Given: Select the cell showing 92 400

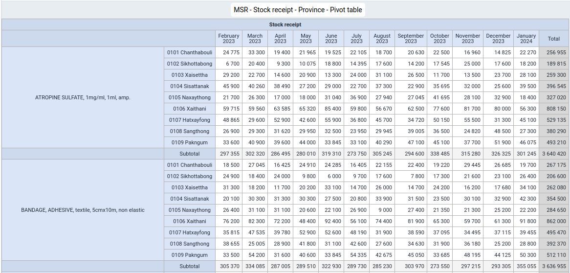Looking at the screenshot, I should pyautogui.click(x=331, y=221).
